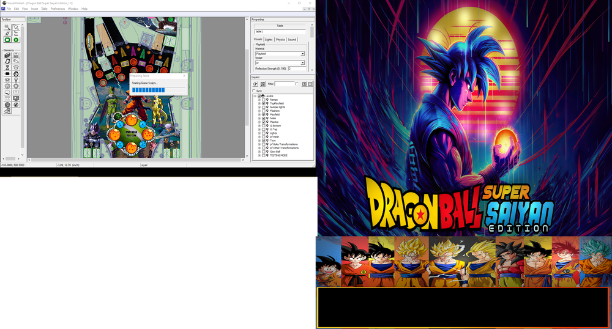Select the Trigger element tool
612x329 pixels.
point(7,80)
